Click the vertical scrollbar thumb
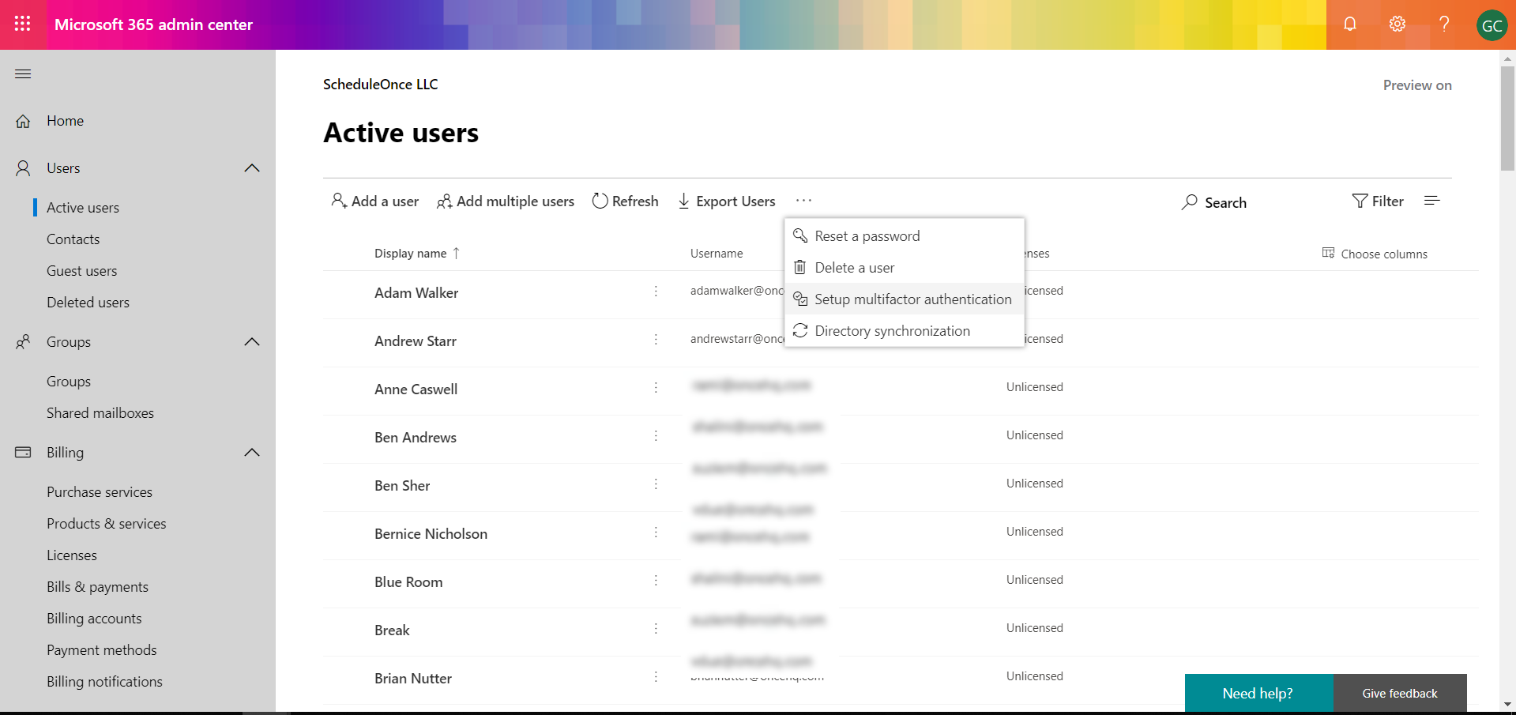Viewport: 1516px width, 715px height. tap(1508, 119)
